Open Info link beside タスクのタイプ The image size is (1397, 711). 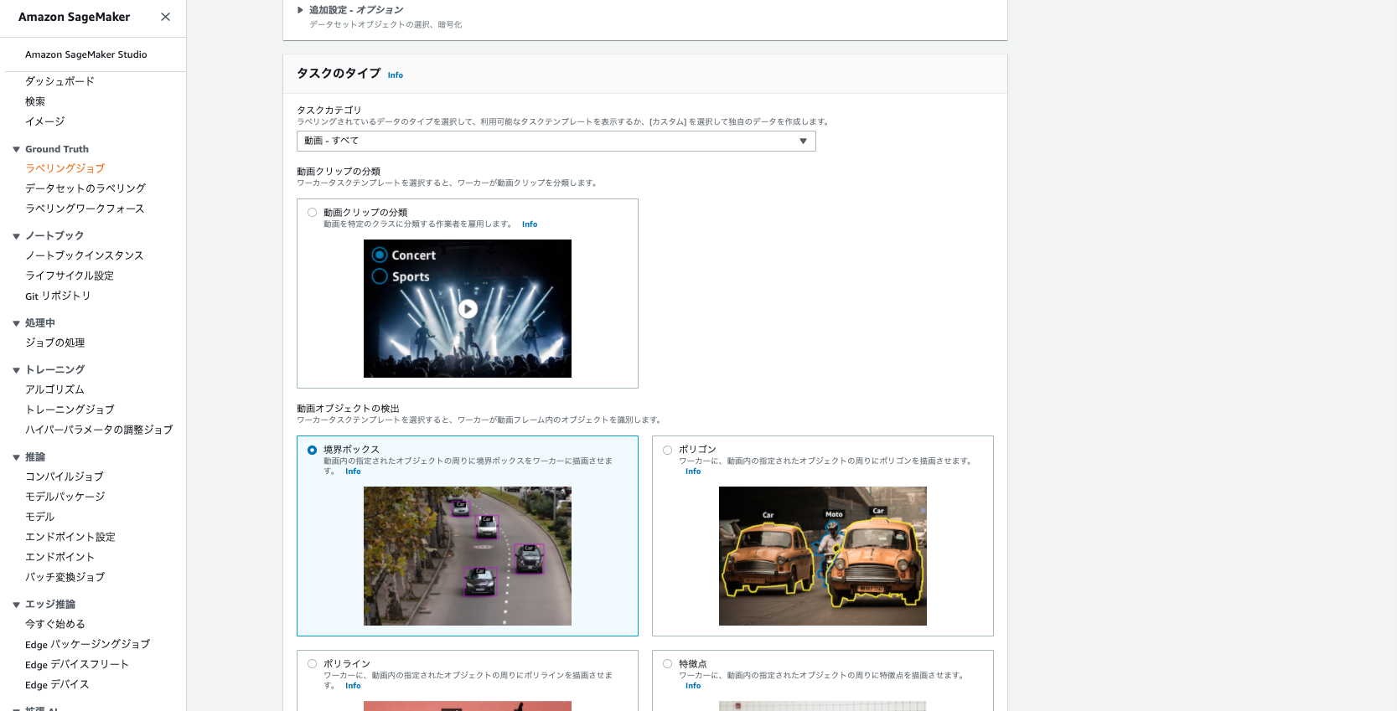click(396, 75)
